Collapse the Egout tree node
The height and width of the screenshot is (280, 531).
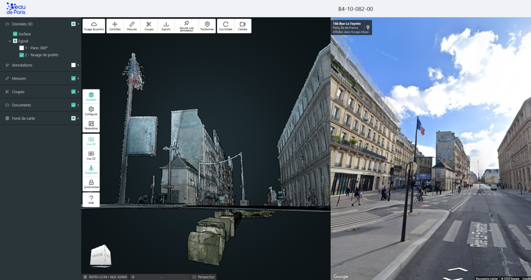(10, 41)
